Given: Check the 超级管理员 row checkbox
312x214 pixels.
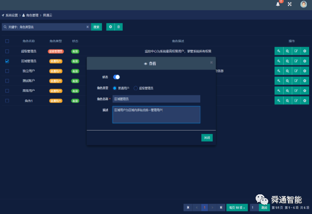Looking at the screenshot, I should click(7, 51).
